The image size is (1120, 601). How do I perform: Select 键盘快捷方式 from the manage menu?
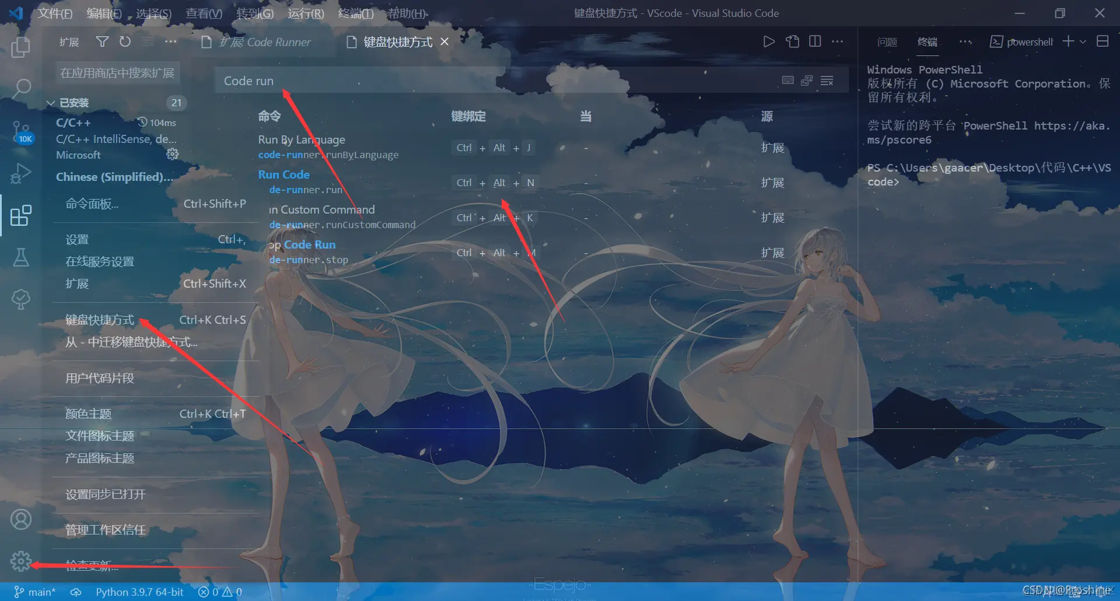point(156,320)
